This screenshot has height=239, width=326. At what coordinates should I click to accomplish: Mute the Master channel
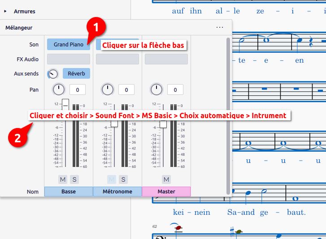point(166,179)
